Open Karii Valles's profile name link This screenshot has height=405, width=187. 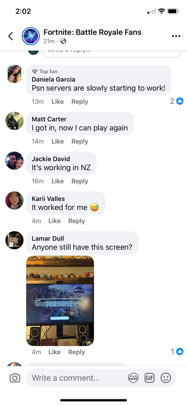pos(48,199)
